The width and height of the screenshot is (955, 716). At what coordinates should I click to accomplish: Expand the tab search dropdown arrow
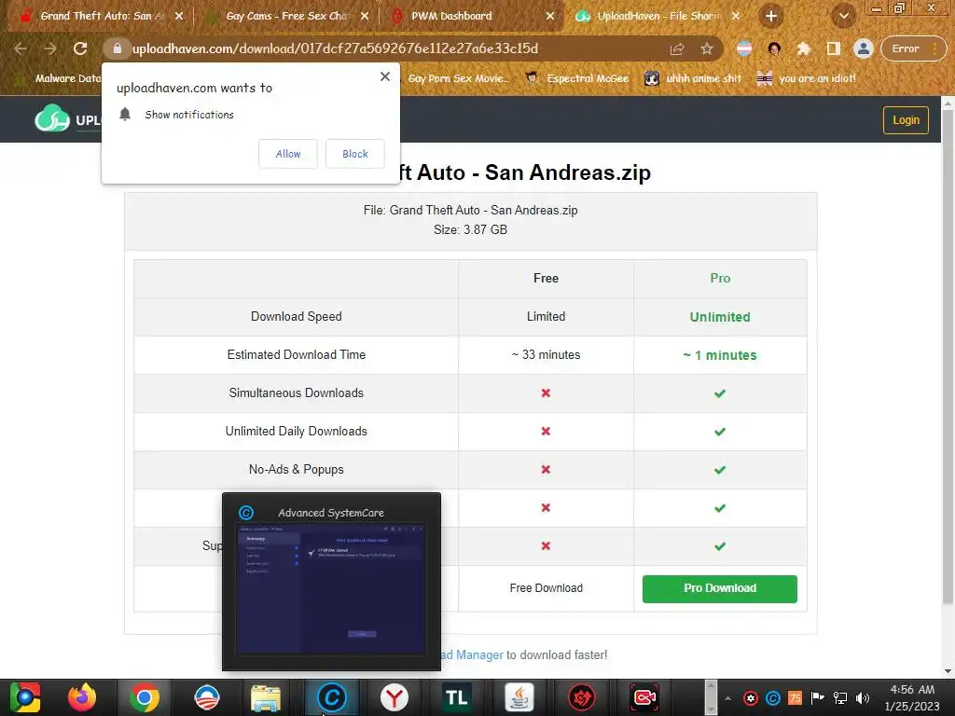(x=843, y=16)
